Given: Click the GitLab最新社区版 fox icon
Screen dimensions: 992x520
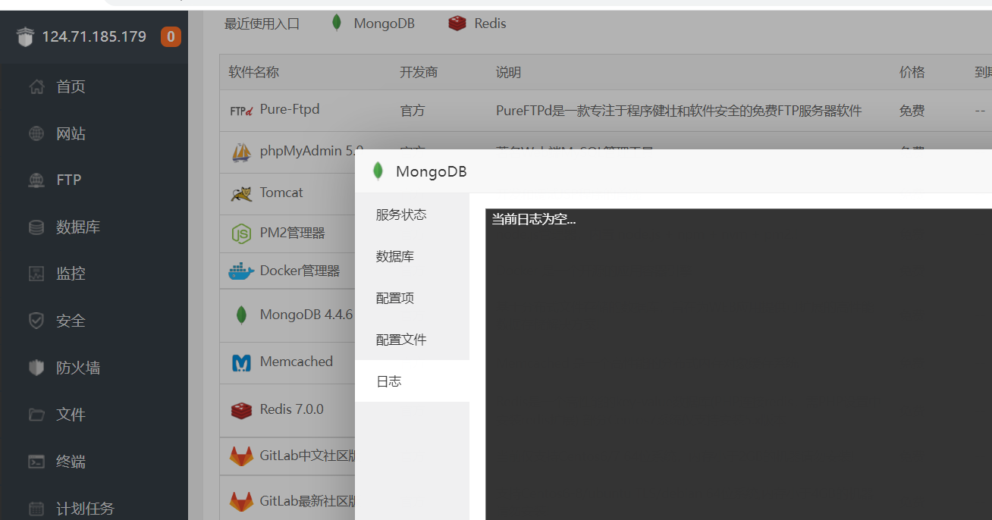Looking at the screenshot, I should pyautogui.click(x=241, y=502).
